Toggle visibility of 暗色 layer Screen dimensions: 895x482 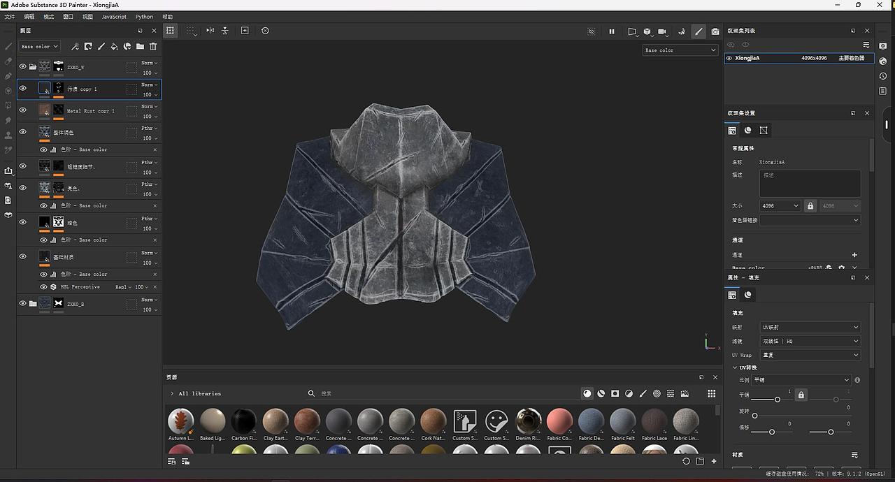pos(22,222)
